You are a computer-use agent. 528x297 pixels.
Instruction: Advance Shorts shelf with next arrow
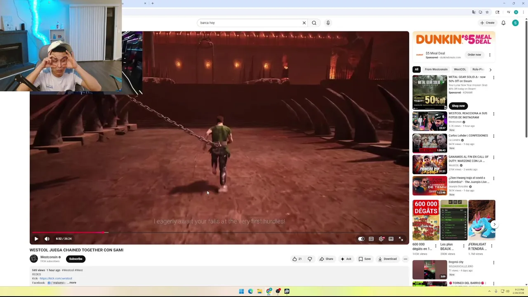pyautogui.click(x=494, y=225)
